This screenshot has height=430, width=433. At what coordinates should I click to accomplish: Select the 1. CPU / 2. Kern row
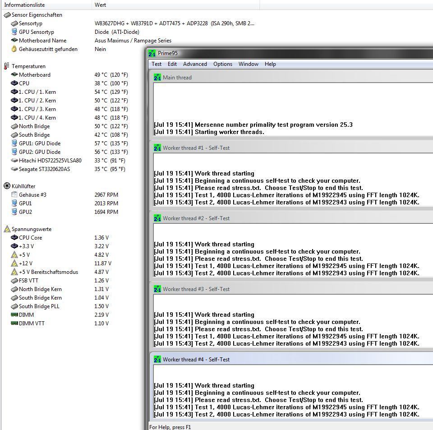click(69, 100)
